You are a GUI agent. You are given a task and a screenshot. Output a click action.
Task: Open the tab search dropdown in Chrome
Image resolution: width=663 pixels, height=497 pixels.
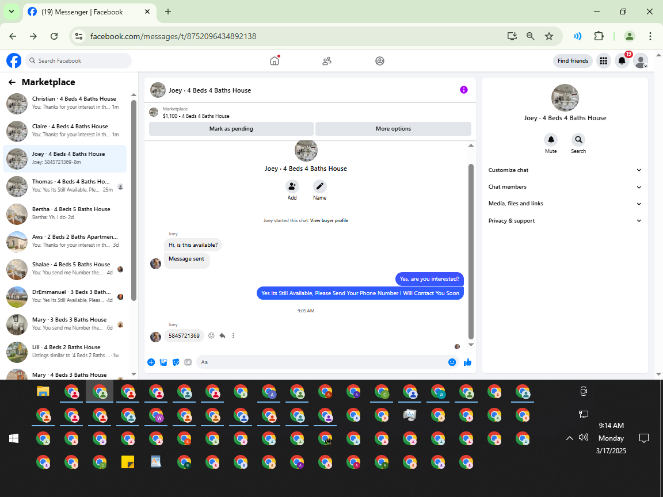12,12
